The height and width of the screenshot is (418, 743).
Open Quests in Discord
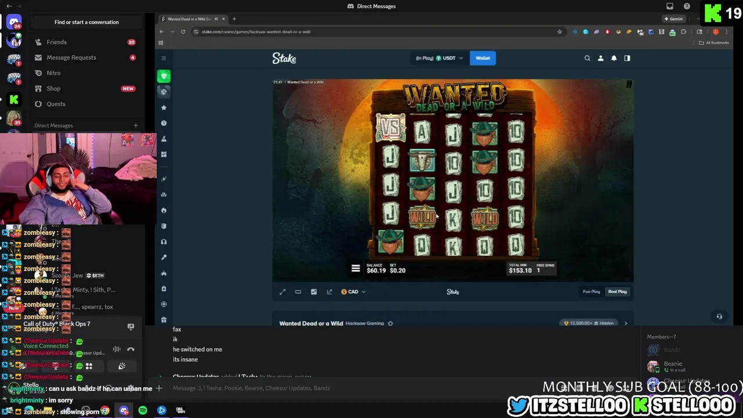coord(86,104)
